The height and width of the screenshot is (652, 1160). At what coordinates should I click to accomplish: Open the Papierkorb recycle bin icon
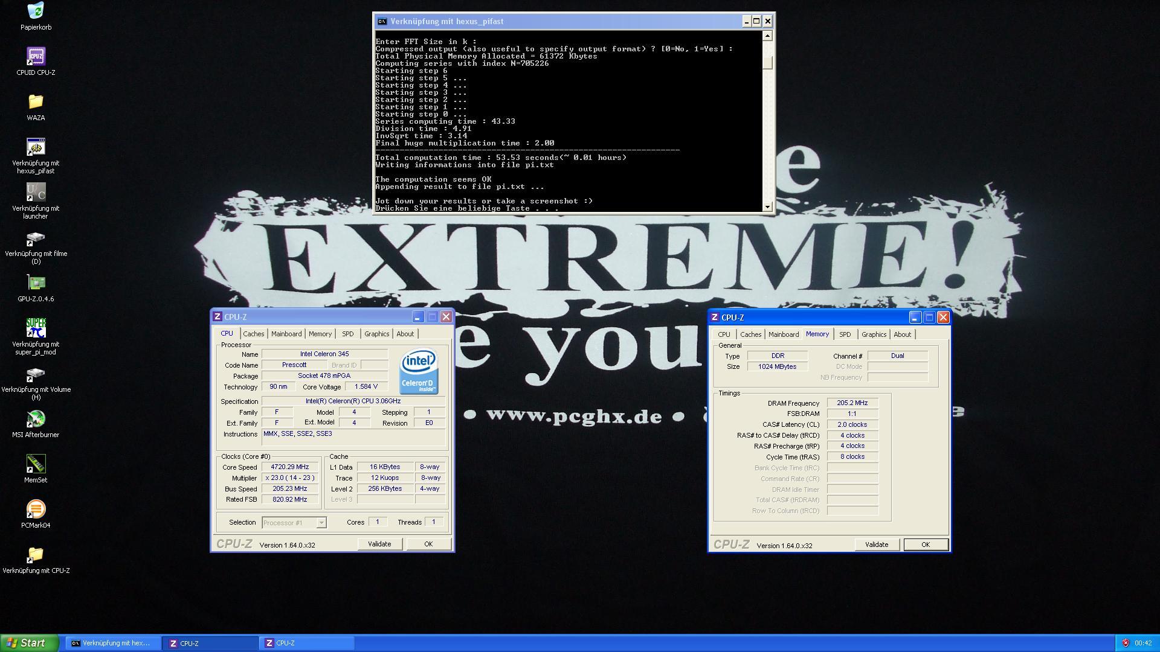[36, 11]
